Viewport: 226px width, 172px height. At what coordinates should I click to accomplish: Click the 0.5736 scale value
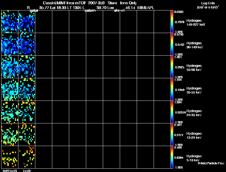click(x=179, y=34)
